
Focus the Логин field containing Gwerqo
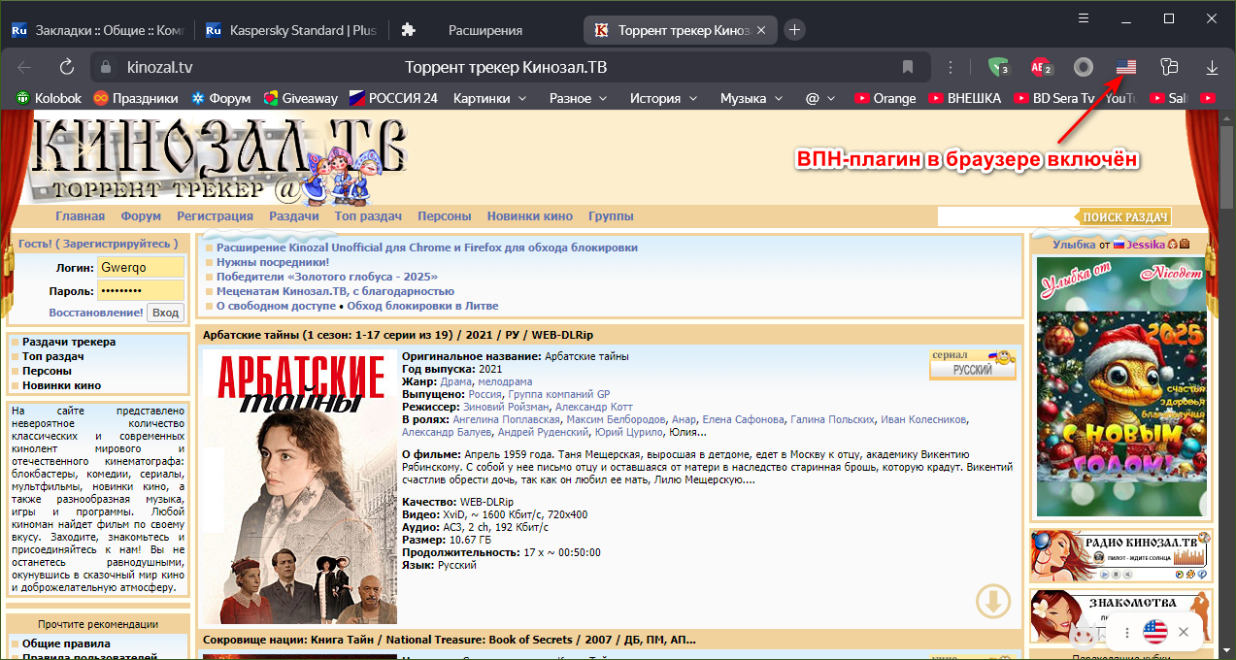(141, 267)
